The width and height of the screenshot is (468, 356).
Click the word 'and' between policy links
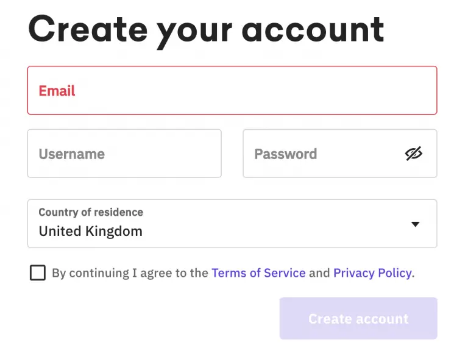point(319,273)
